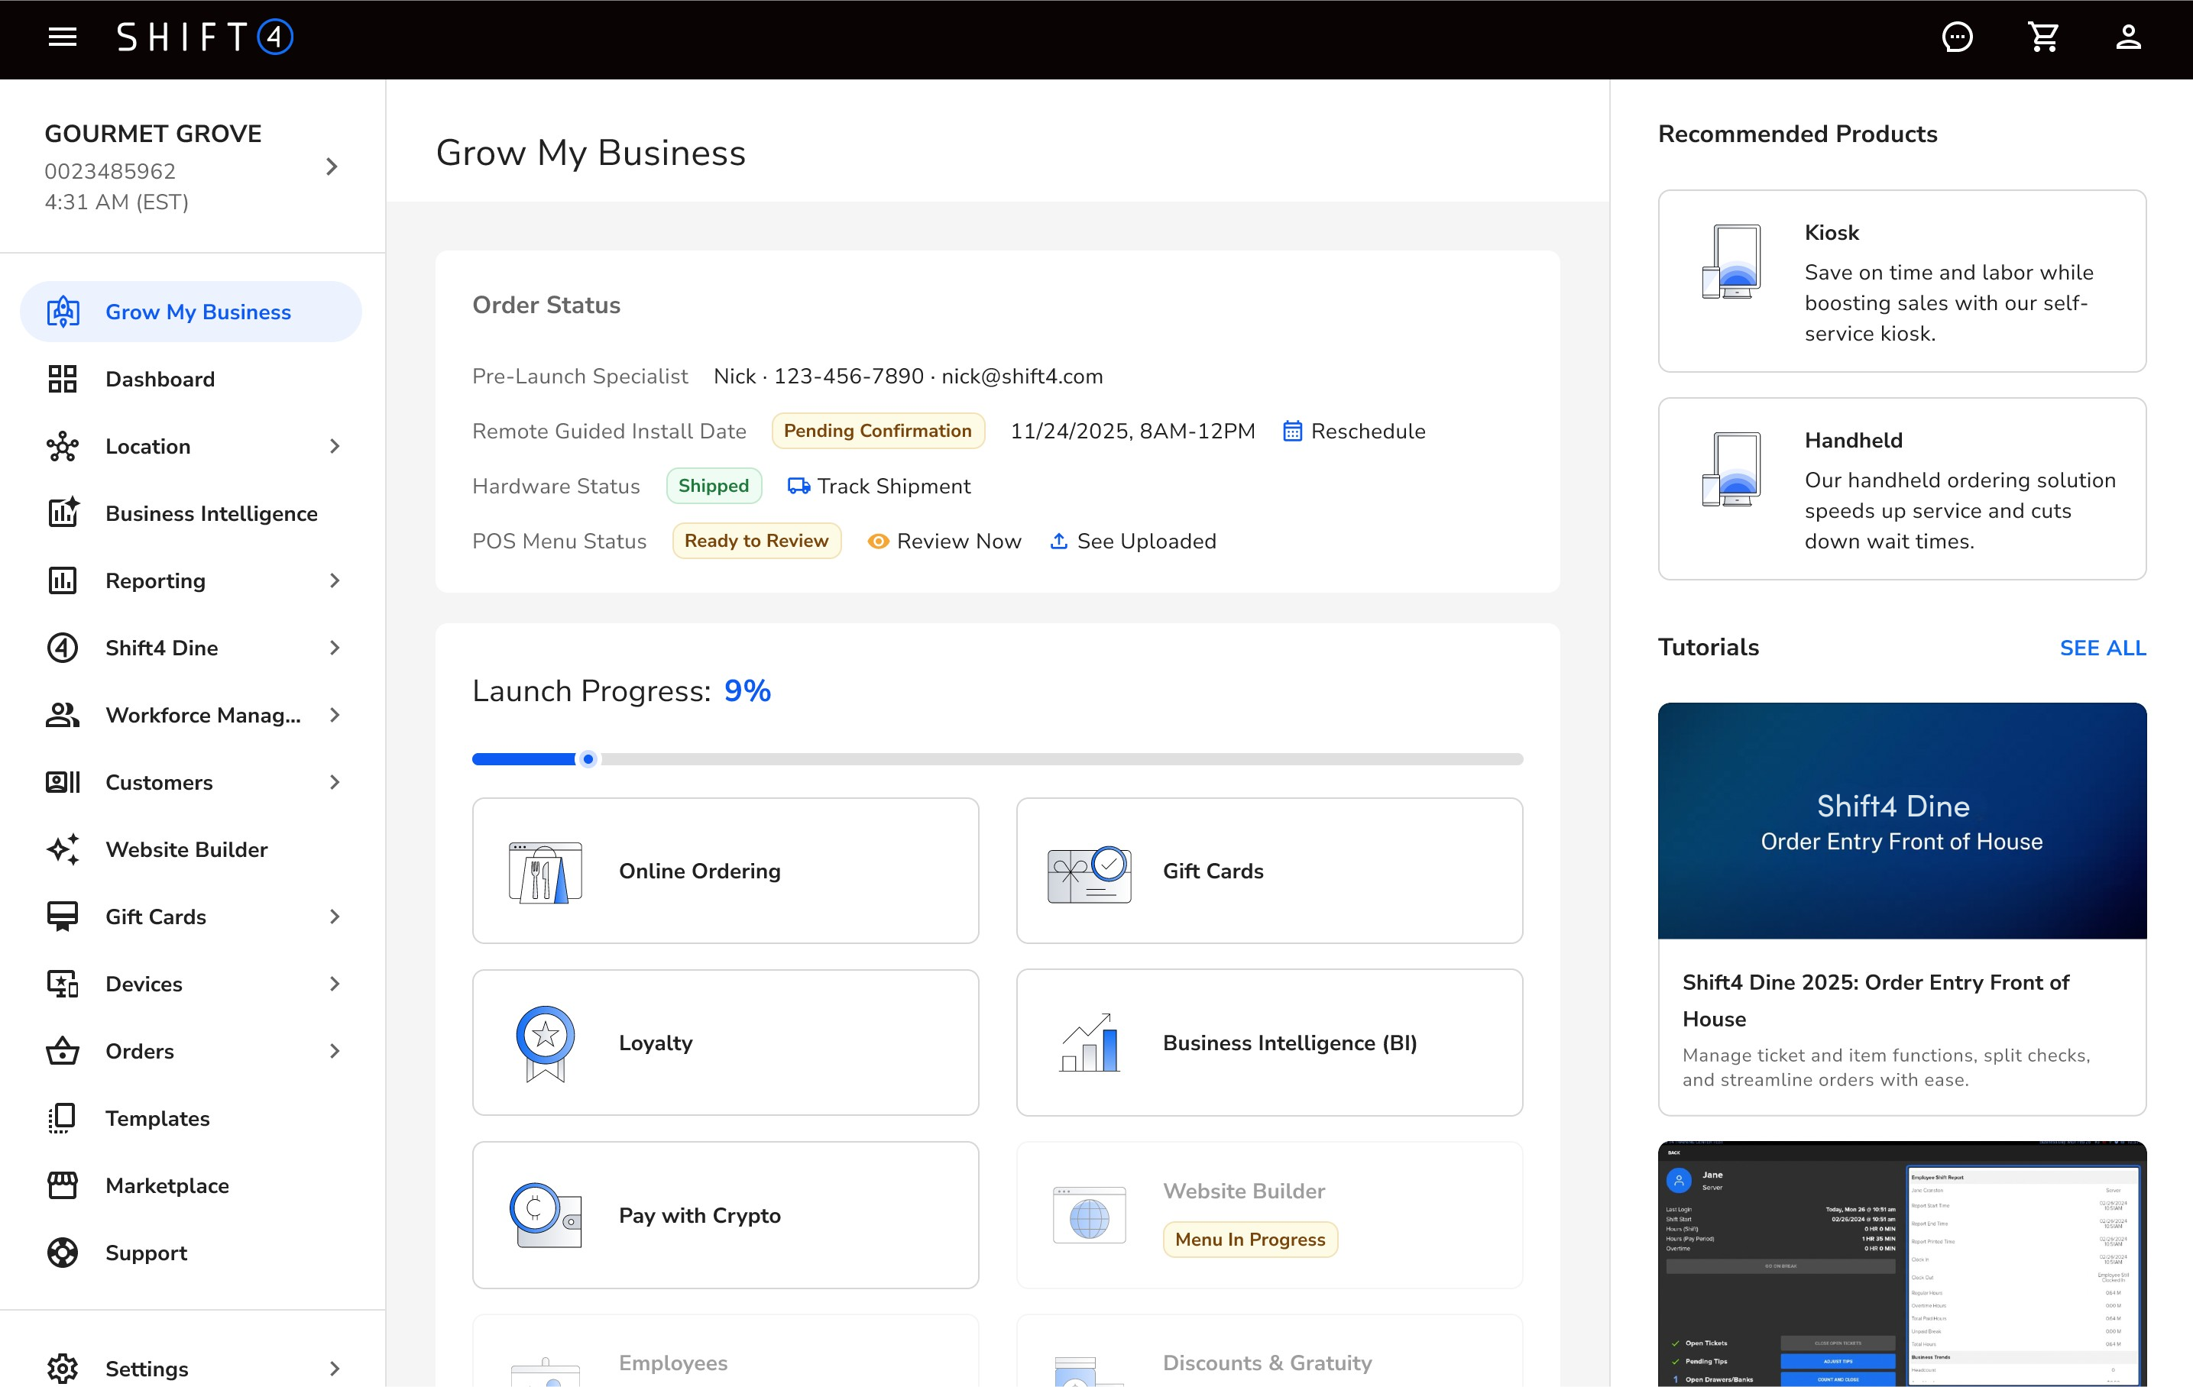Image resolution: width=2193 pixels, height=1387 pixels.
Task: Expand the Customers submenu chevron
Action: click(334, 782)
